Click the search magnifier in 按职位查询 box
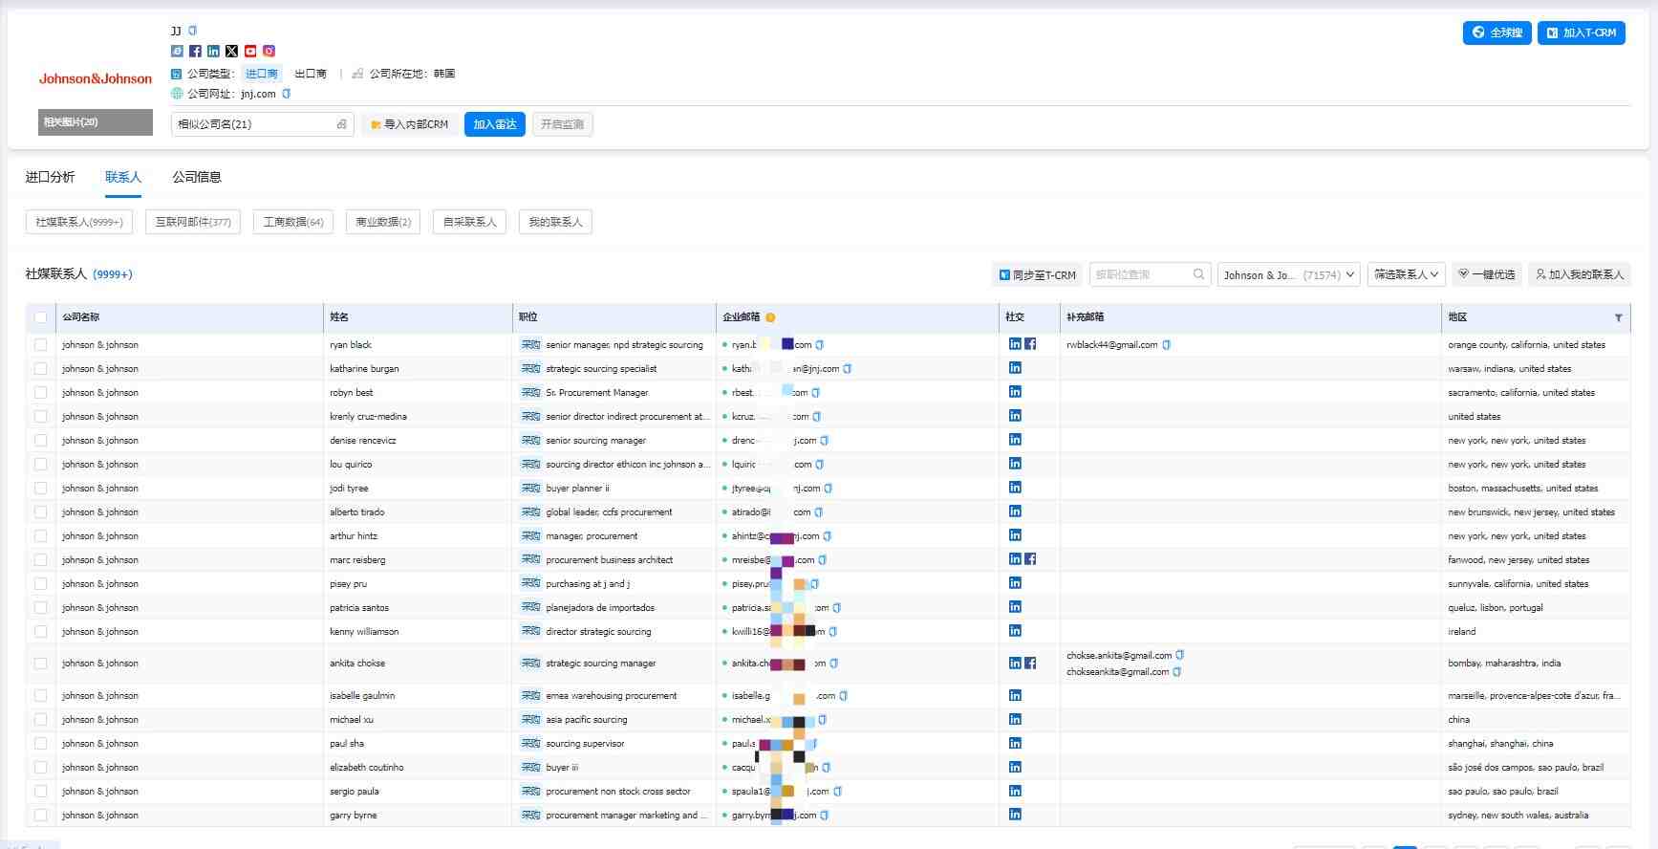Screen dimensions: 1658x849 [1198, 274]
